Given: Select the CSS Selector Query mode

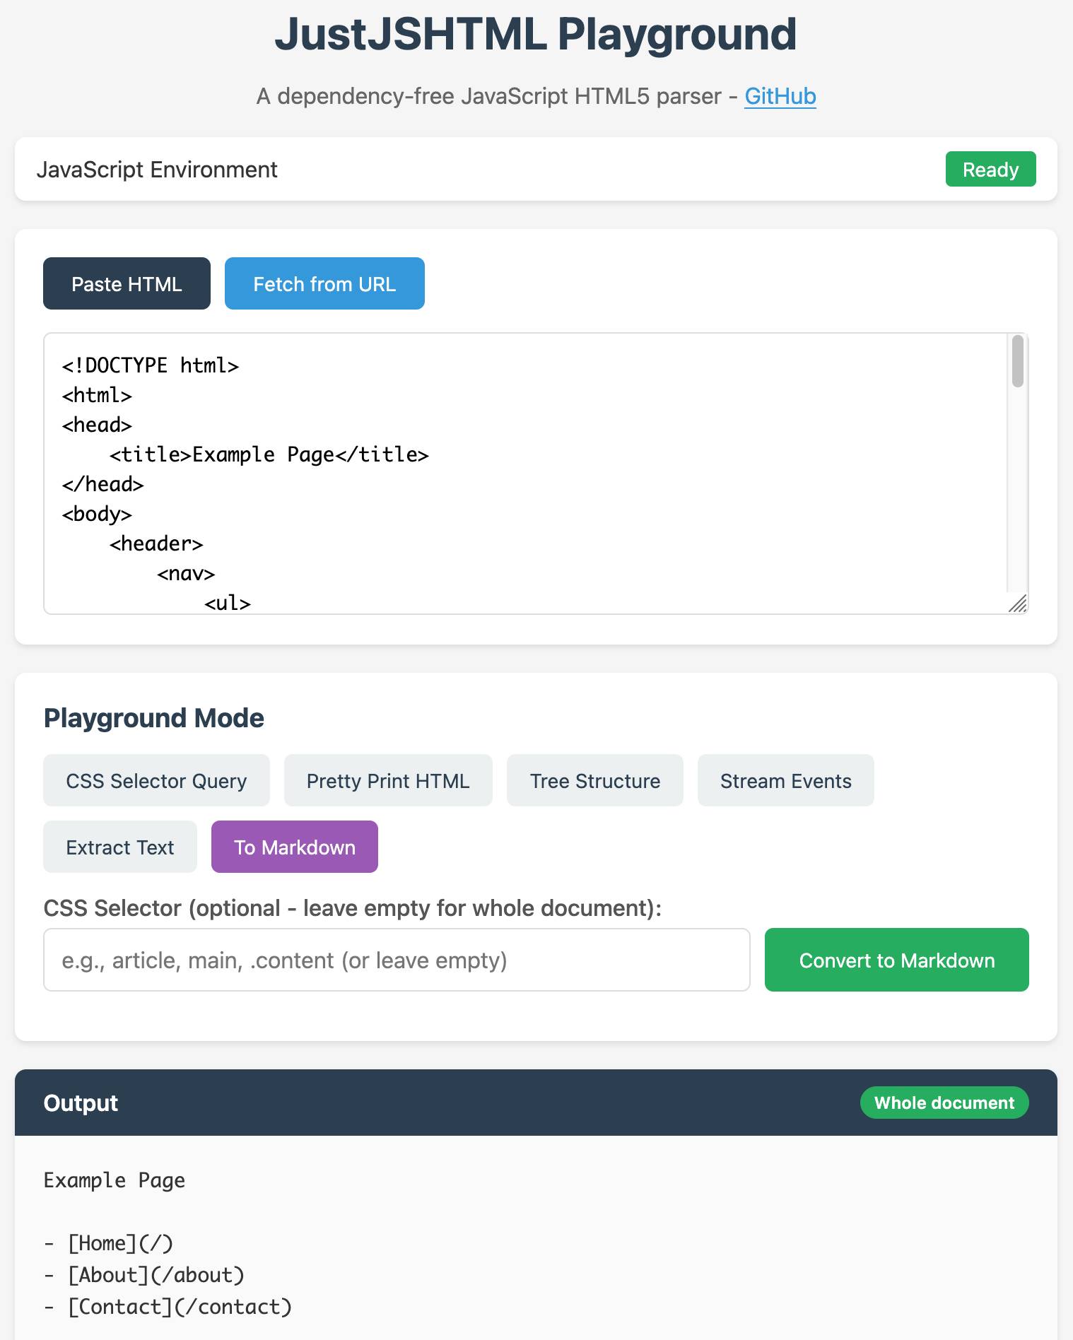Looking at the screenshot, I should tap(156, 780).
